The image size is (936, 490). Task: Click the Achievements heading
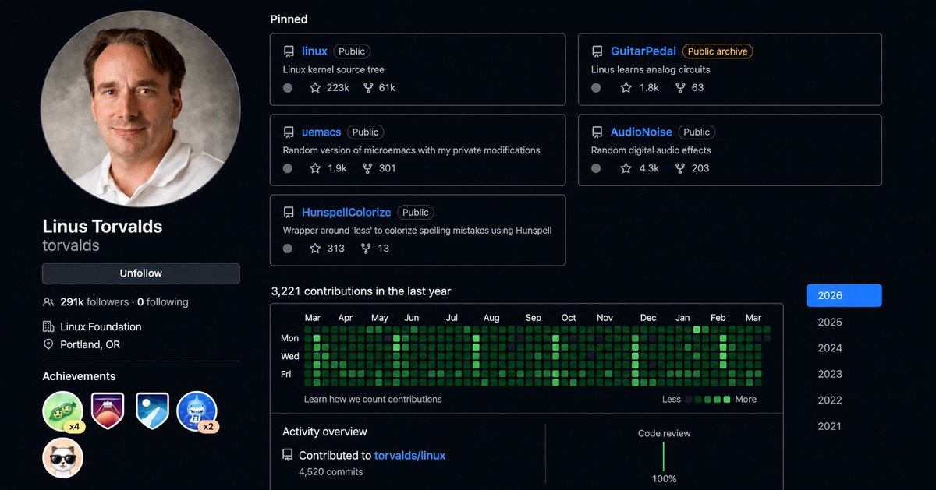point(79,377)
